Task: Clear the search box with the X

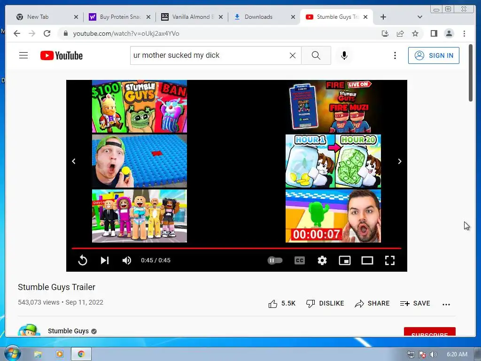Action: coord(293,55)
